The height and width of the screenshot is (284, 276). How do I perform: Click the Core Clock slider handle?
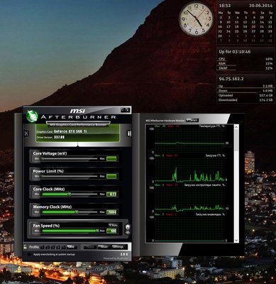[70, 194]
